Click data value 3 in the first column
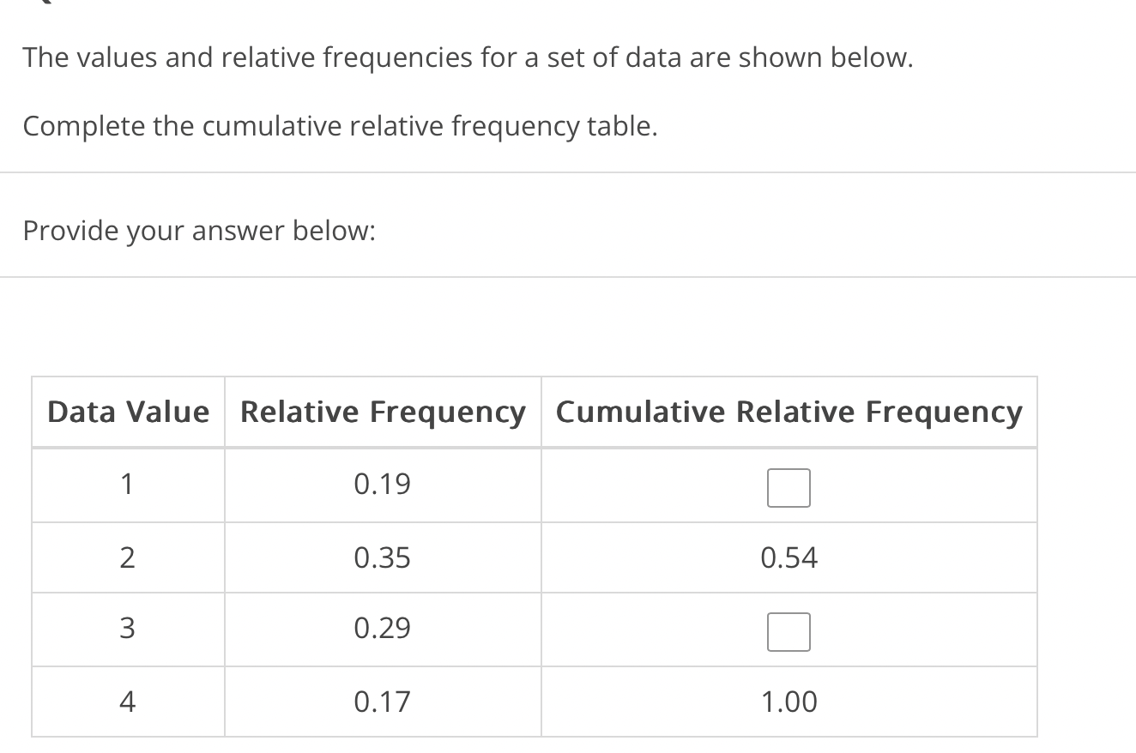This screenshot has width=1136, height=753. pos(126,629)
